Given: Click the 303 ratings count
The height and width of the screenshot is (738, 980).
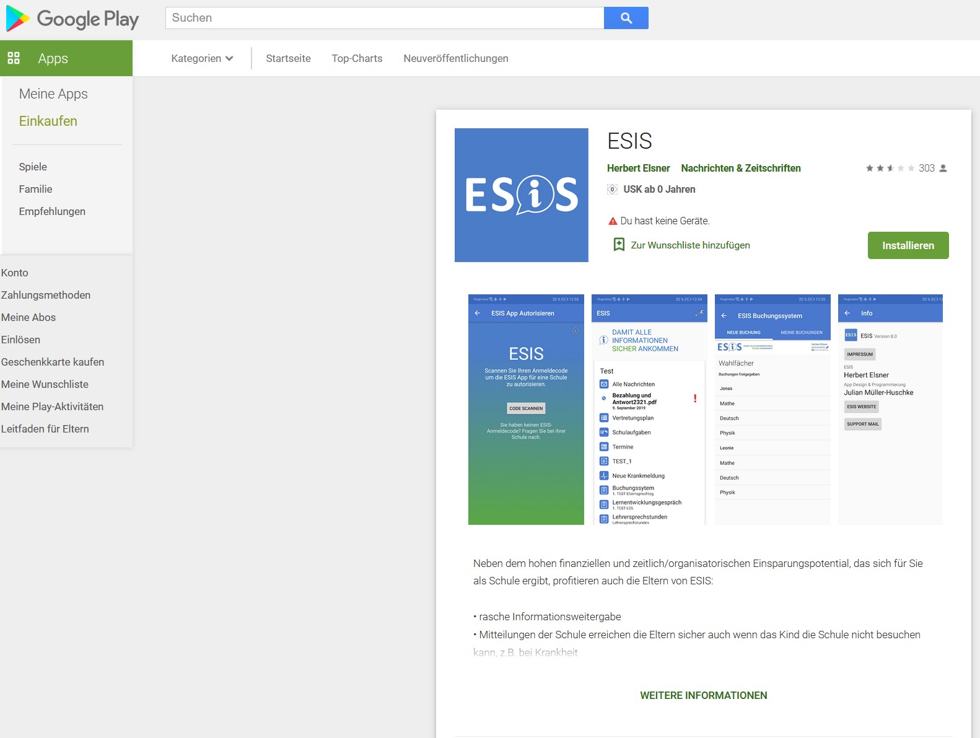Looking at the screenshot, I should pyautogui.click(x=927, y=169).
